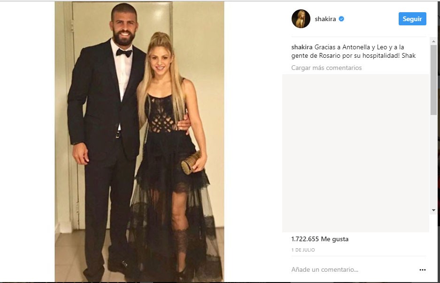Open shakira's profile avatar picture
Screen dimensions: 440x283
coord(301,19)
